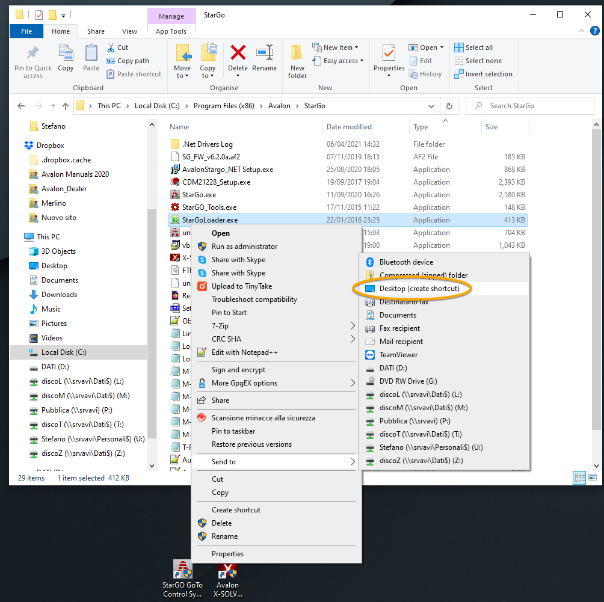The width and height of the screenshot is (604, 602).
Task: Open the .Net Drivers Log folder
Action: 207,144
